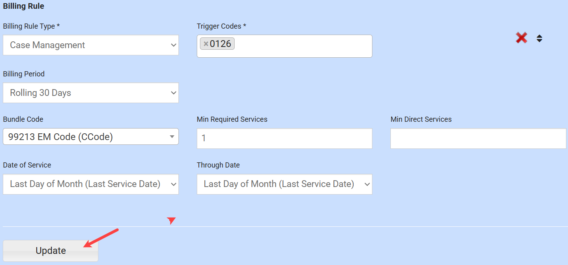Click the empty Min Direct Services field

click(x=478, y=138)
